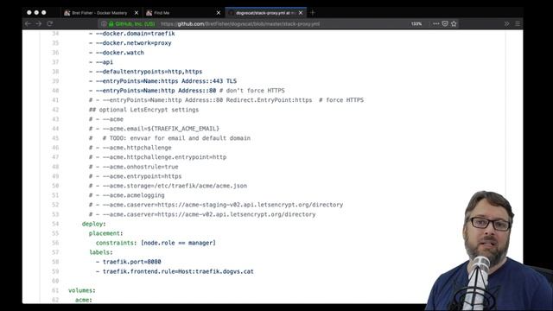Save page to Pocket

click(x=445, y=23)
